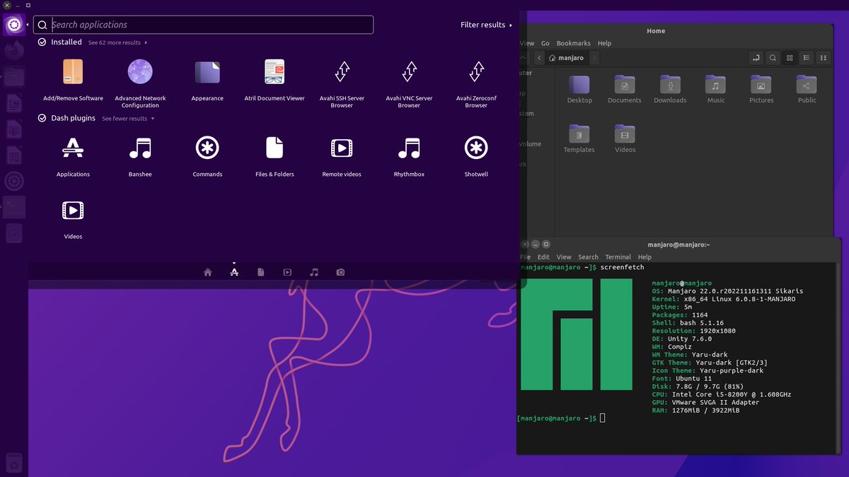Click "Shell: bash 5.1.16" terminal line
The image size is (849, 477).
[x=688, y=323]
